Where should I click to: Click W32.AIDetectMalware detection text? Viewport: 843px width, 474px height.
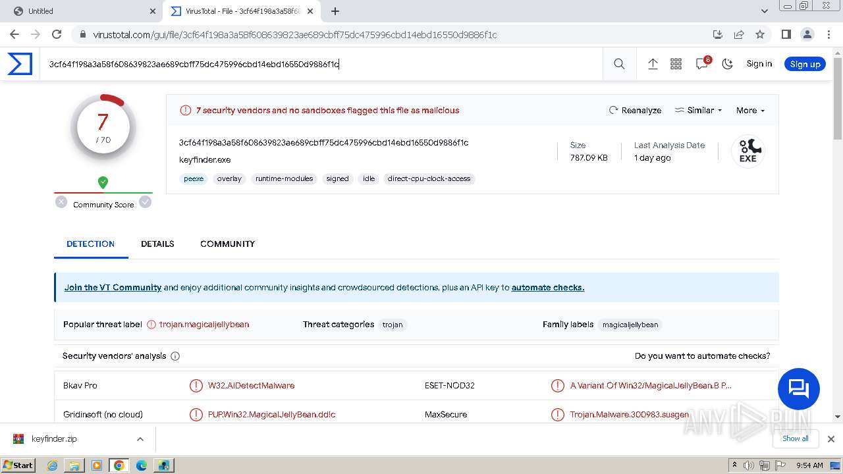click(251, 386)
